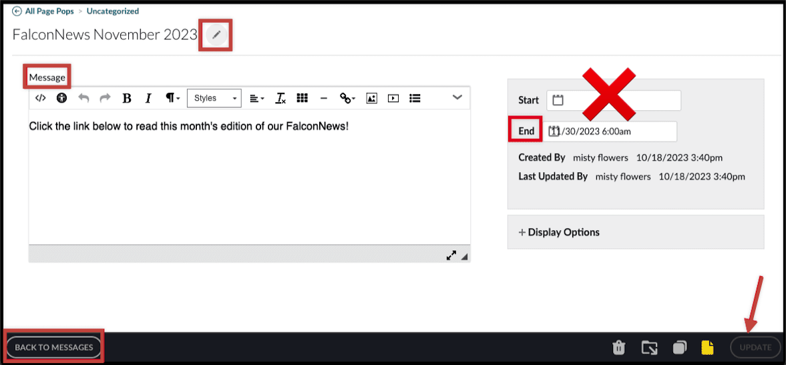Duplicate the message with copy icon

[x=680, y=347]
